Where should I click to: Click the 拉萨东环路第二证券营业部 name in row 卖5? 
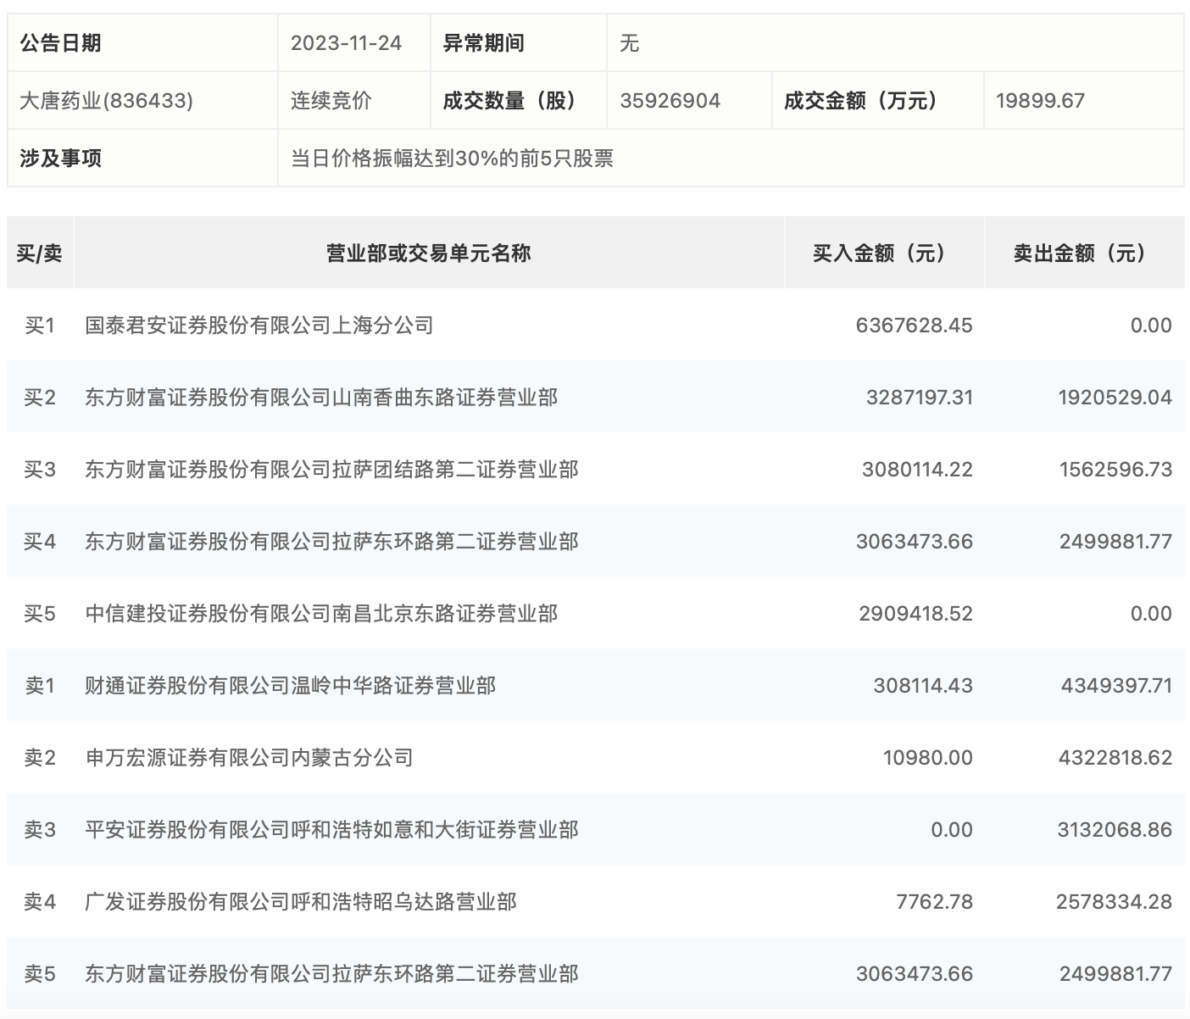[x=331, y=974]
